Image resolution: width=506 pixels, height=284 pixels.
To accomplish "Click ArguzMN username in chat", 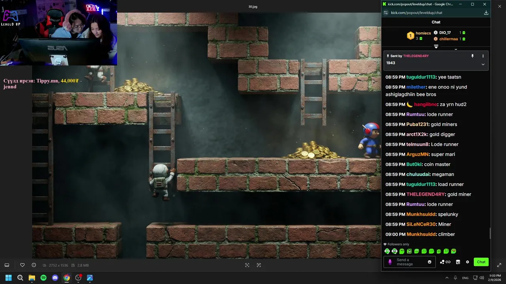I will point(417,155).
